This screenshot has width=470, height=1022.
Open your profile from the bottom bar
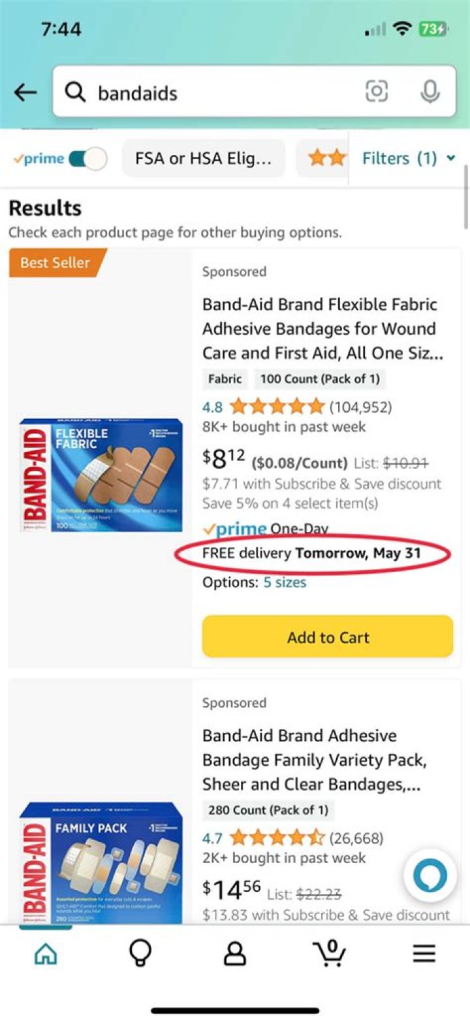pyautogui.click(x=235, y=953)
